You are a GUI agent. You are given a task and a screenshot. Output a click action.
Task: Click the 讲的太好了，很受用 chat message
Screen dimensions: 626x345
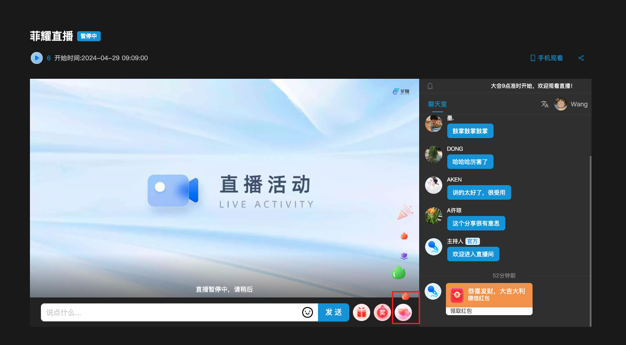(x=479, y=192)
